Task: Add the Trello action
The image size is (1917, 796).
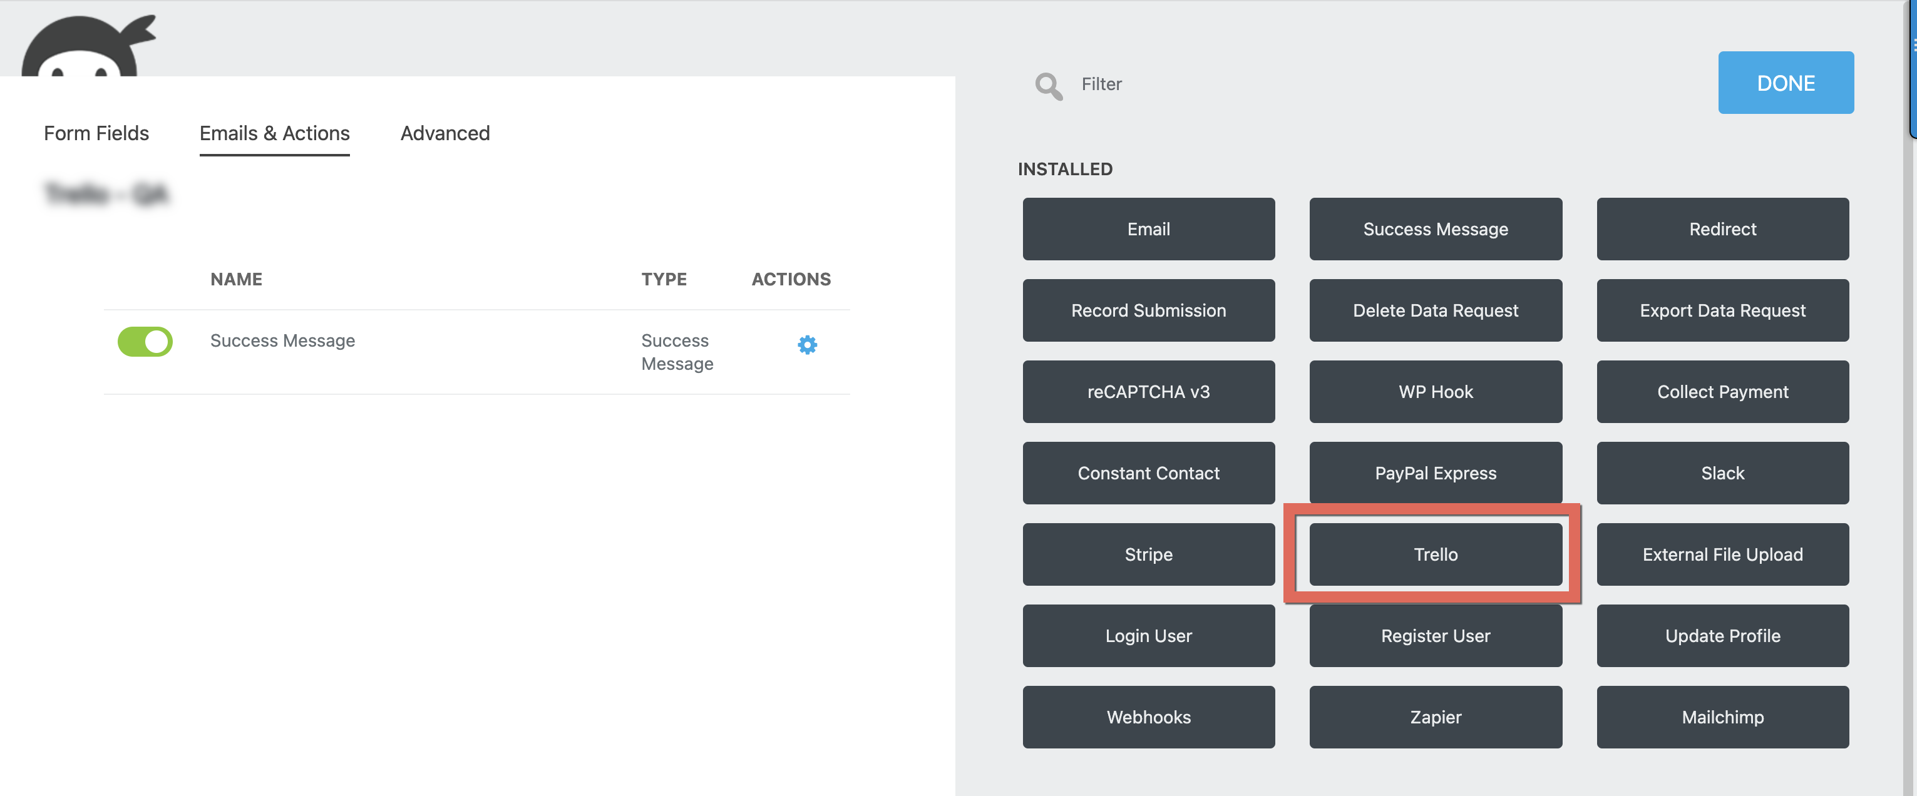Action: pos(1435,554)
